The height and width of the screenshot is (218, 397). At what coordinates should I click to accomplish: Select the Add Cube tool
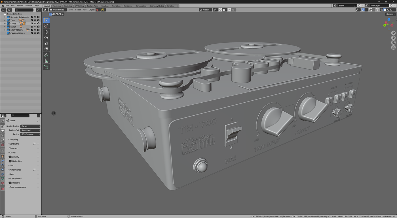pyautogui.click(x=46, y=67)
